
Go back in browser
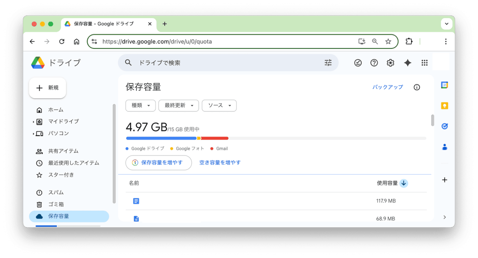pyautogui.click(x=32, y=41)
